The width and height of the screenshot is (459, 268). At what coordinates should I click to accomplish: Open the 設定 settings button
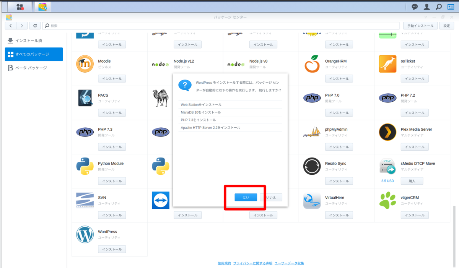[447, 26]
